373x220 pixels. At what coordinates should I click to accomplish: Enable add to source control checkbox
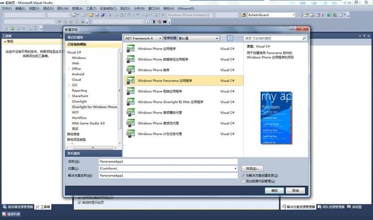(x=243, y=181)
